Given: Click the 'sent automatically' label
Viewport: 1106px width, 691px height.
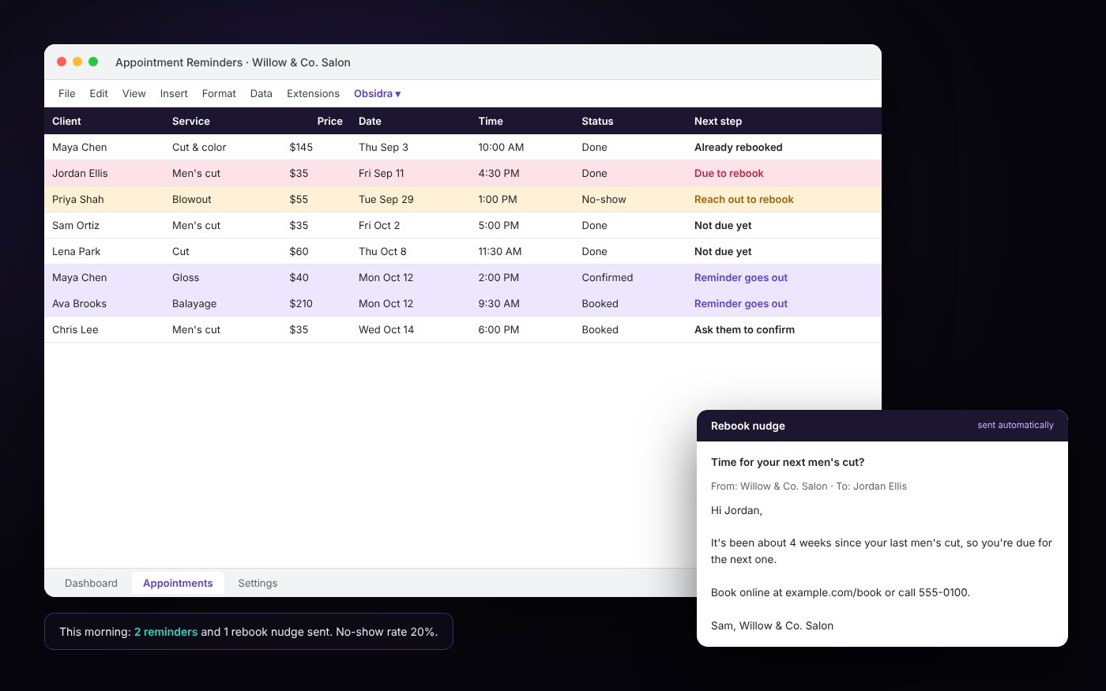Looking at the screenshot, I should point(1015,425).
